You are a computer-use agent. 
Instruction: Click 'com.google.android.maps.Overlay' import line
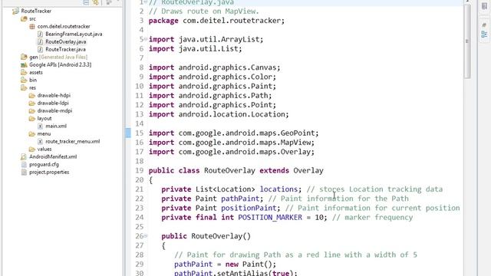coord(232,152)
